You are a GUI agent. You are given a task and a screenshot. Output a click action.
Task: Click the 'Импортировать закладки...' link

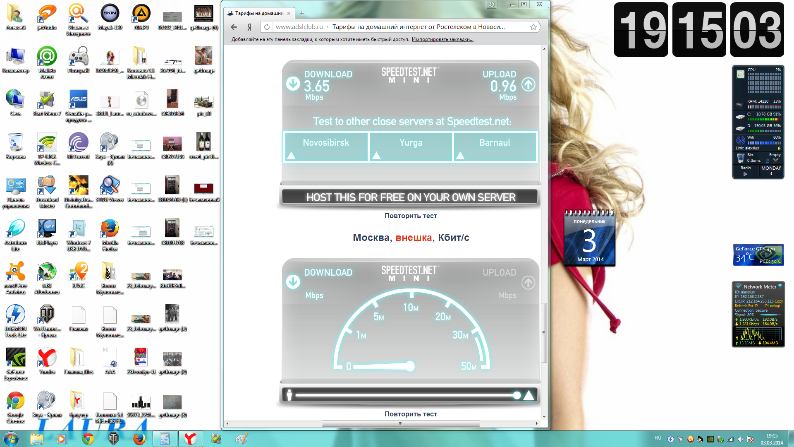[442, 39]
